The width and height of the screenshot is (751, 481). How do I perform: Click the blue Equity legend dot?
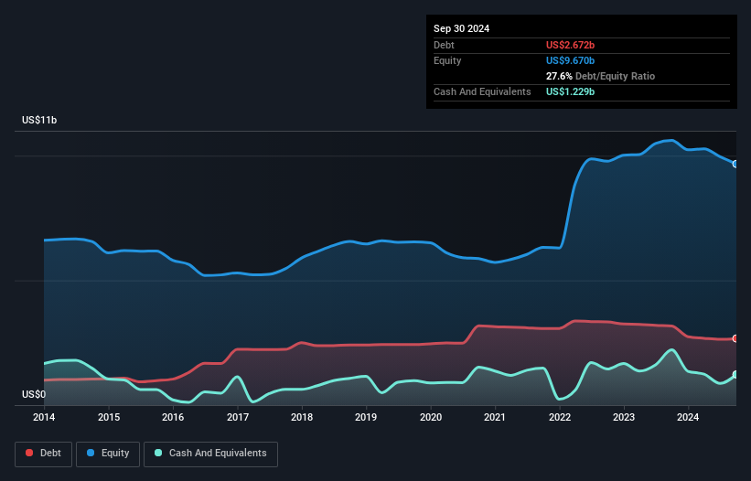click(x=91, y=453)
